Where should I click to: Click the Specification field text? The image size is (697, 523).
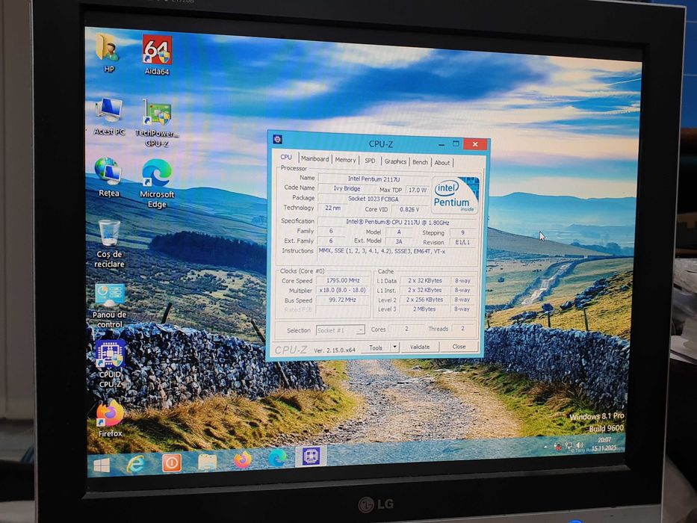397,223
